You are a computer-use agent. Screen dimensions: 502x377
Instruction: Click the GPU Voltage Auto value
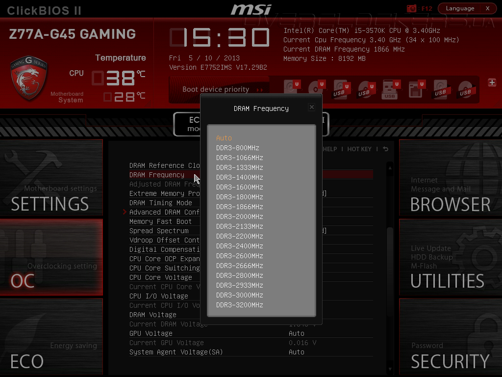coord(297,333)
